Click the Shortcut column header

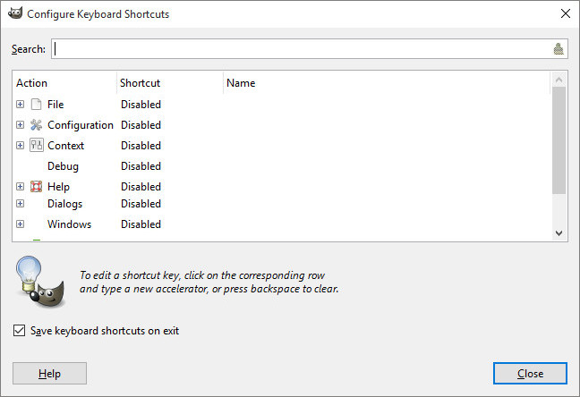point(169,83)
